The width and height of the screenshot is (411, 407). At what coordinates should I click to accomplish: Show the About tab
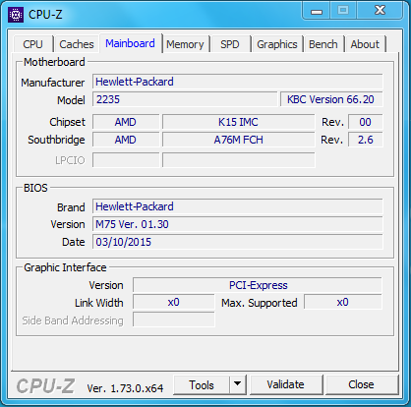click(x=365, y=44)
